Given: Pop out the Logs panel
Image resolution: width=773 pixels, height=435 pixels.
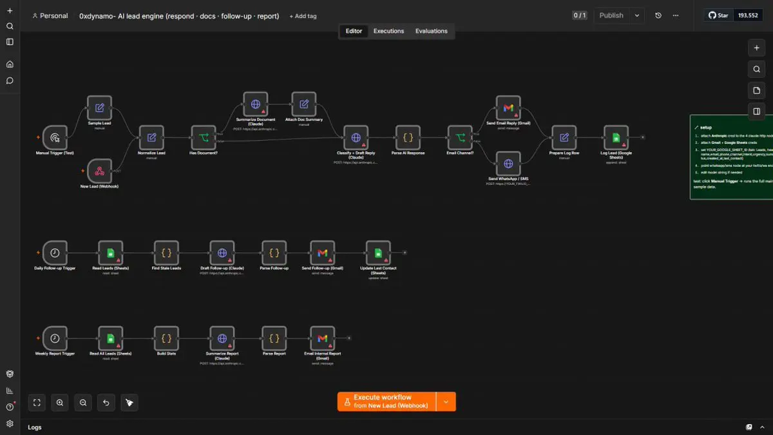Looking at the screenshot, I should click(x=749, y=427).
